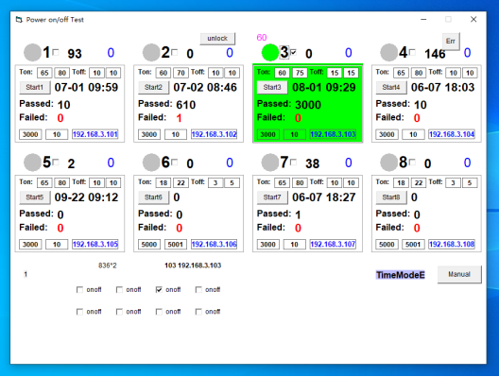The height and width of the screenshot is (377, 499).
Task: Enable the checkbox beside channel 2
Action: [x=175, y=52]
